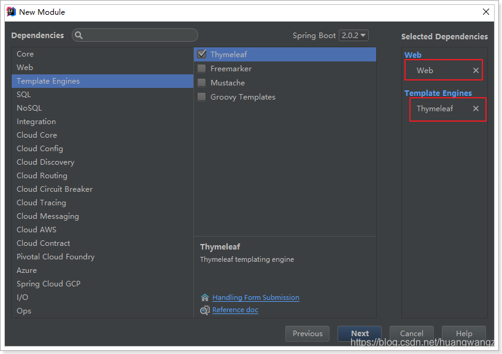Enable the Freemarker checkbox
The image size is (502, 354).
point(202,68)
